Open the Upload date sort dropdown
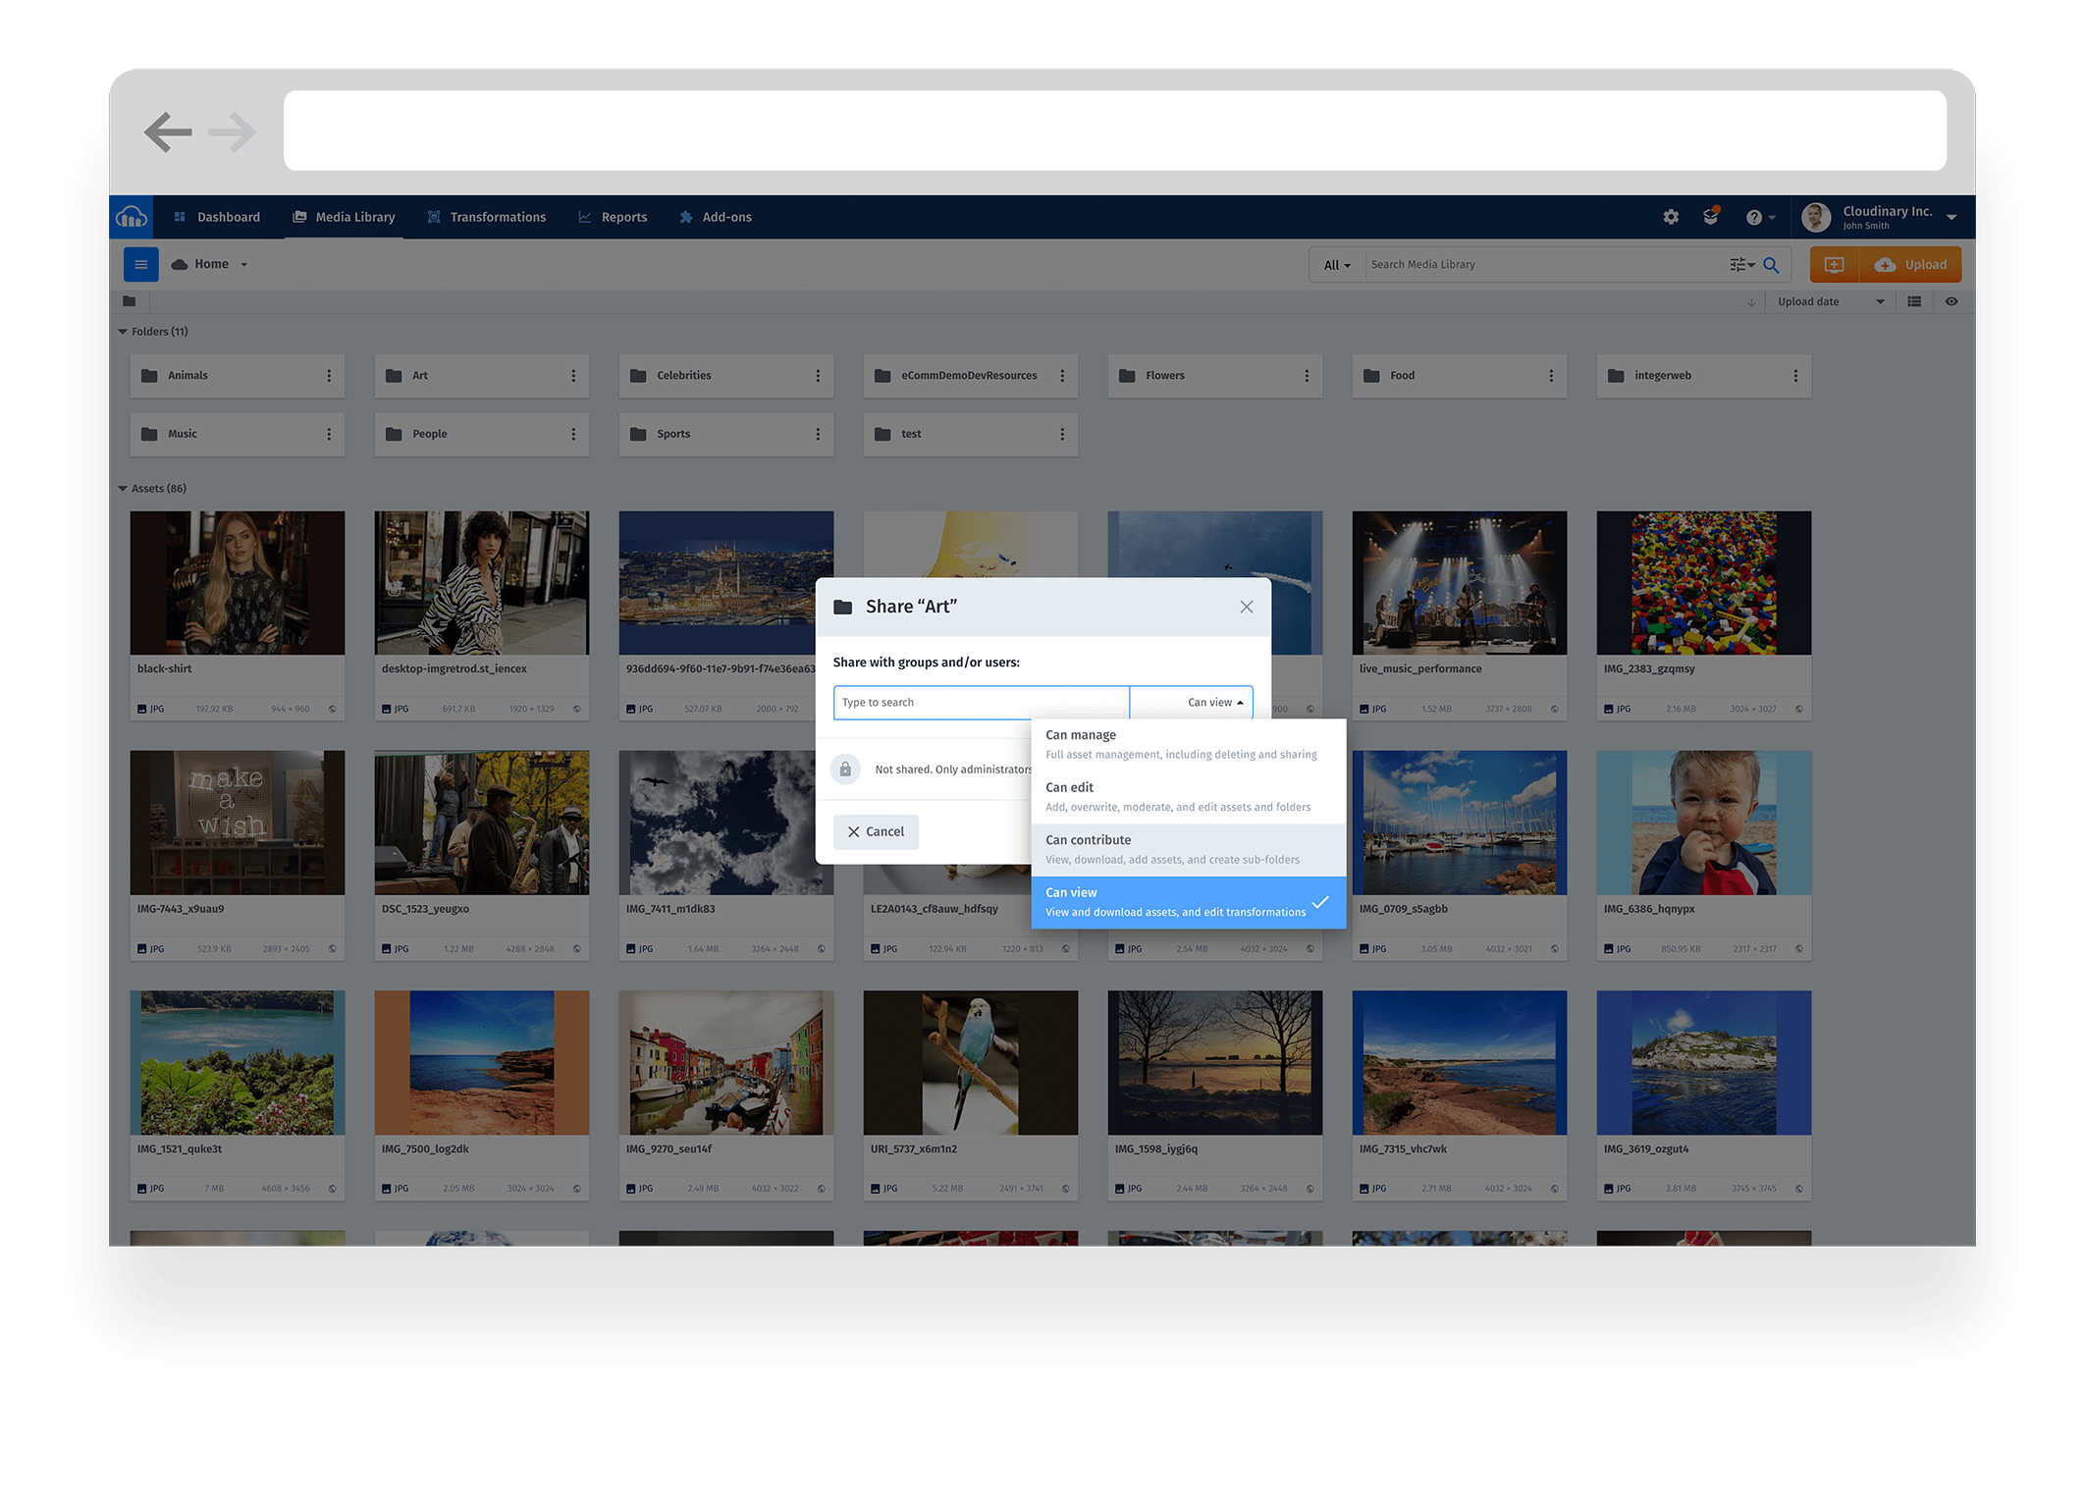Viewport: 2085px width, 1489px height. 1830,302
